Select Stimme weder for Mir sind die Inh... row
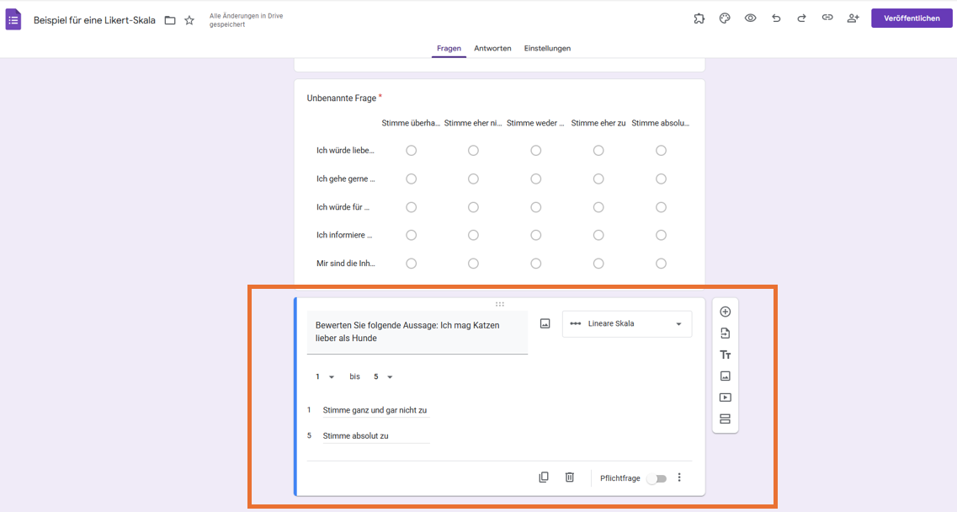 pyautogui.click(x=536, y=264)
